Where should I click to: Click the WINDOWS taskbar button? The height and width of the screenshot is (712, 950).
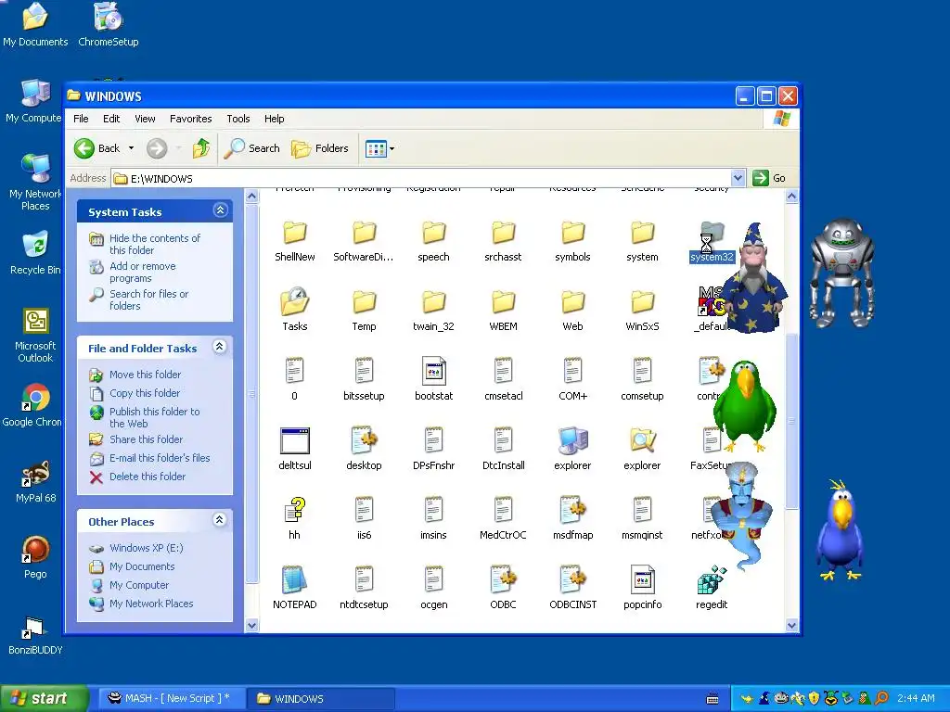tap(321, 699)
